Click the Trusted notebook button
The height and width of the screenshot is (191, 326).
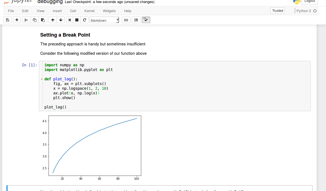click(277, 11)
